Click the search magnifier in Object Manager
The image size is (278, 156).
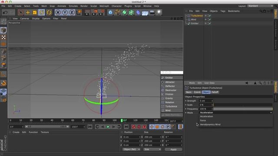pyautogui.click(x=261, y=11)
